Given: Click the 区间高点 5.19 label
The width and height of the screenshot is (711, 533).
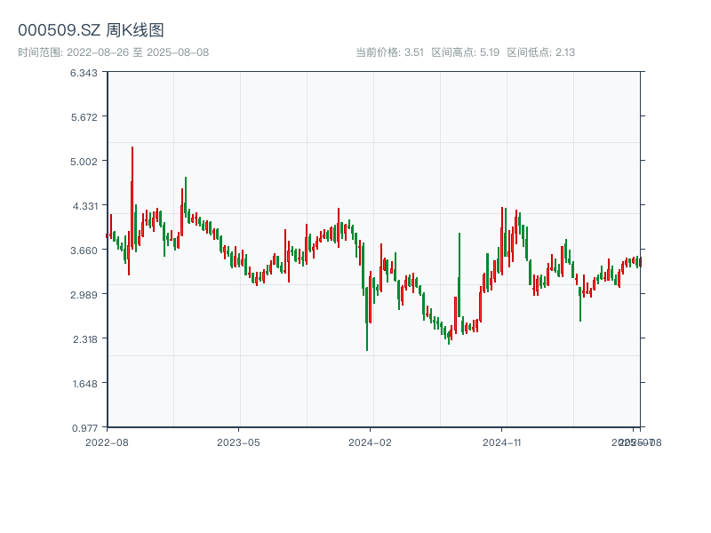Looking at the screenshot, I should click(x=465, y=52).
